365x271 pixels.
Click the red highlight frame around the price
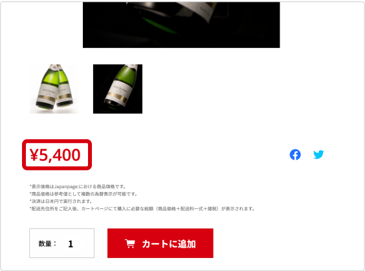click(57, 155)
